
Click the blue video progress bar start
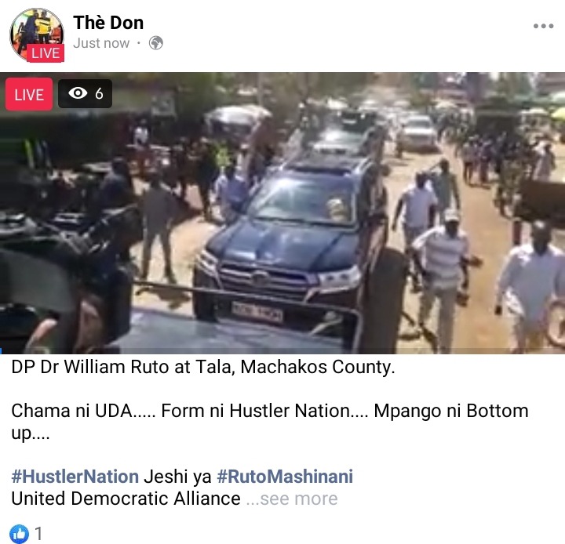[1, 351]
